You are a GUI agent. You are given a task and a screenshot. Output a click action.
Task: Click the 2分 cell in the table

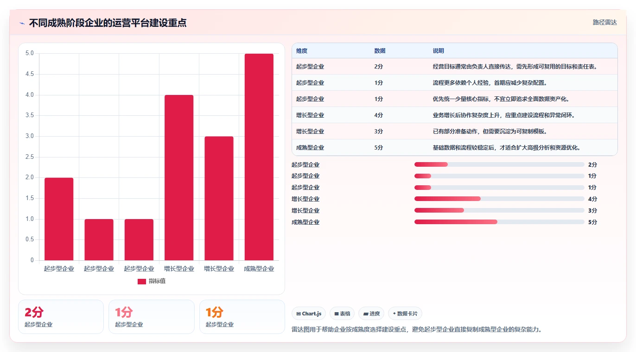[379, 67]
